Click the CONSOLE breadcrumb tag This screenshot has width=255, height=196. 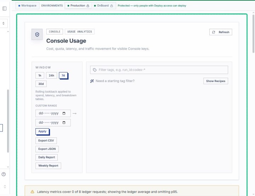coord(55,32)
